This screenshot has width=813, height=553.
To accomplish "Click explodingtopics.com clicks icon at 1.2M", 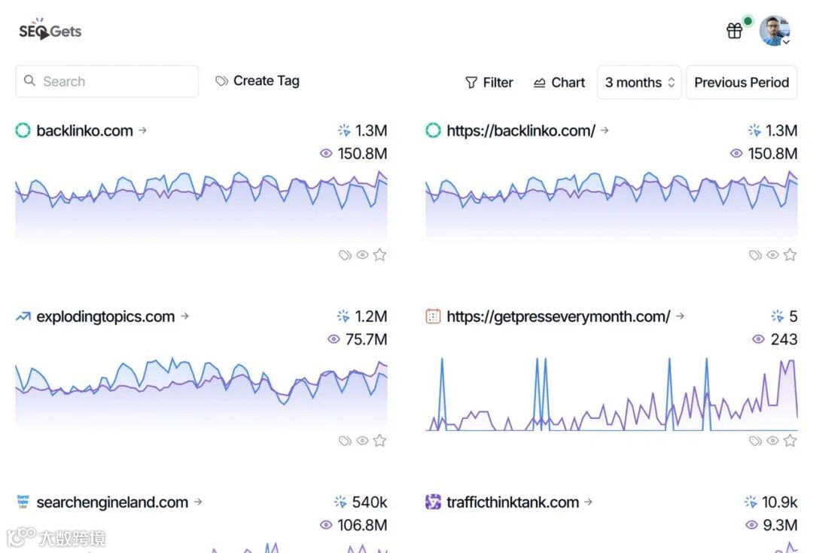I will tap(343, 316).
